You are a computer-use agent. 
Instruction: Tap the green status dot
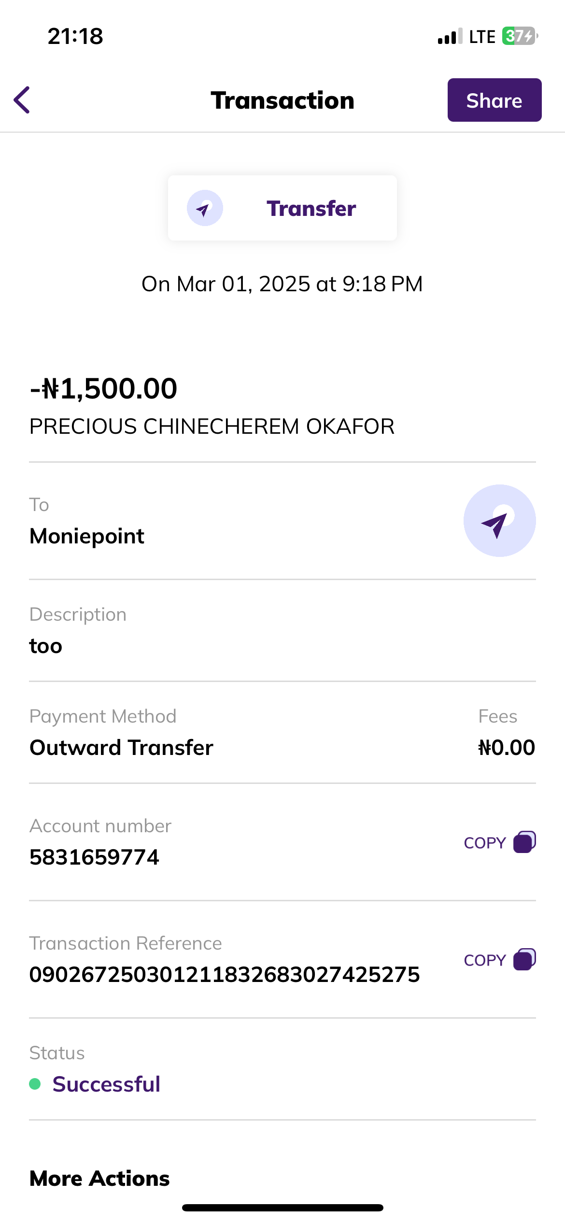(35, 1084)
